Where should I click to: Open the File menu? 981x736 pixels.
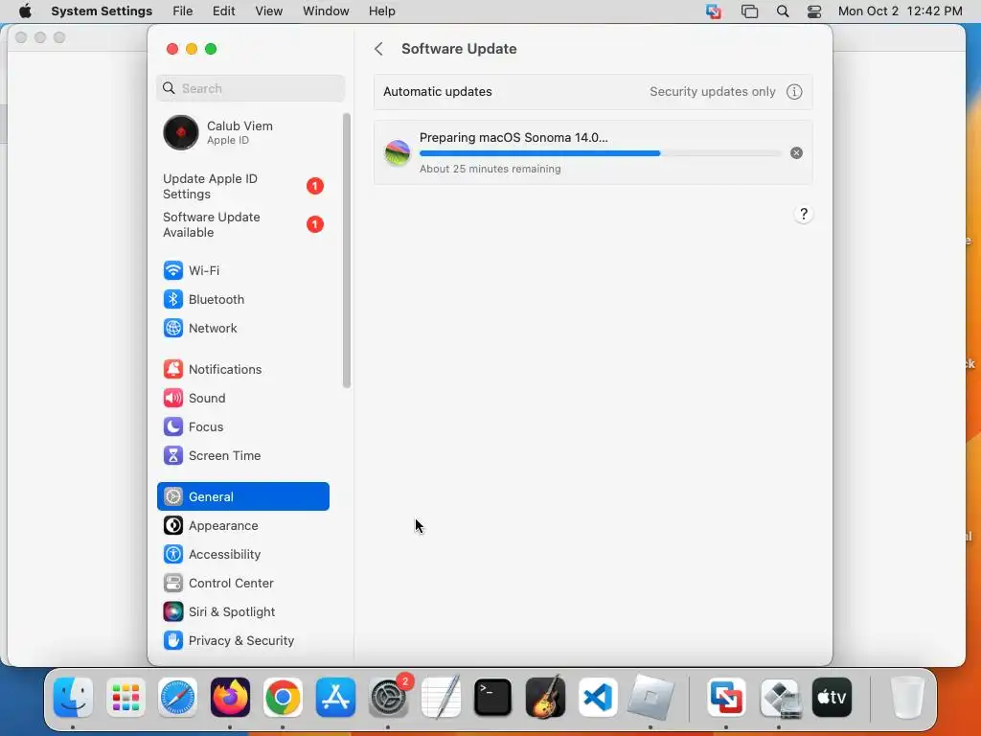pyautogui.click(x=183, y=11)
